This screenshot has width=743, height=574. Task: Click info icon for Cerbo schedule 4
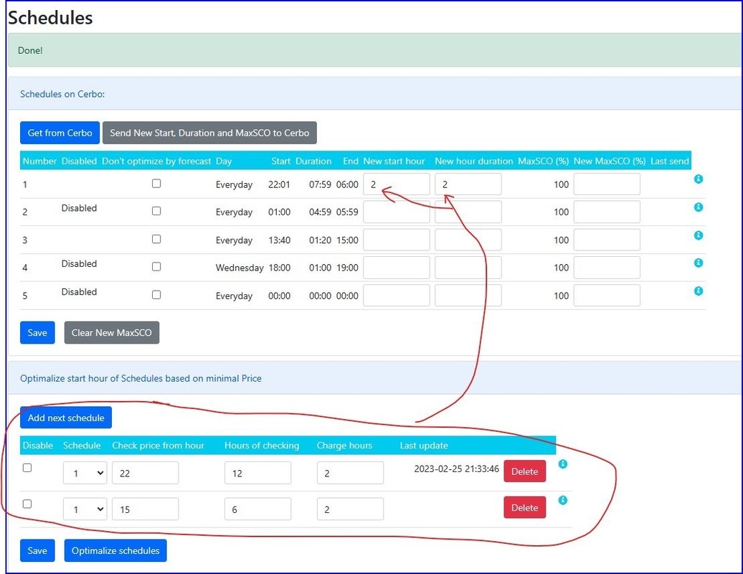coord(699,263)
